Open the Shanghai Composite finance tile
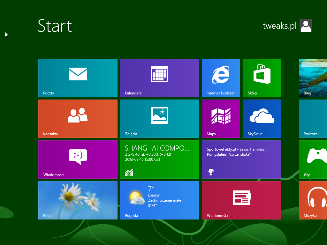327x245 pixels. coord(159,159)
